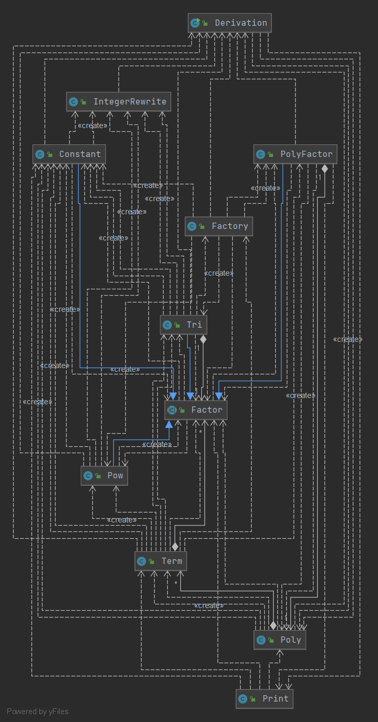Select the Constant class node

tap(69, 154)
